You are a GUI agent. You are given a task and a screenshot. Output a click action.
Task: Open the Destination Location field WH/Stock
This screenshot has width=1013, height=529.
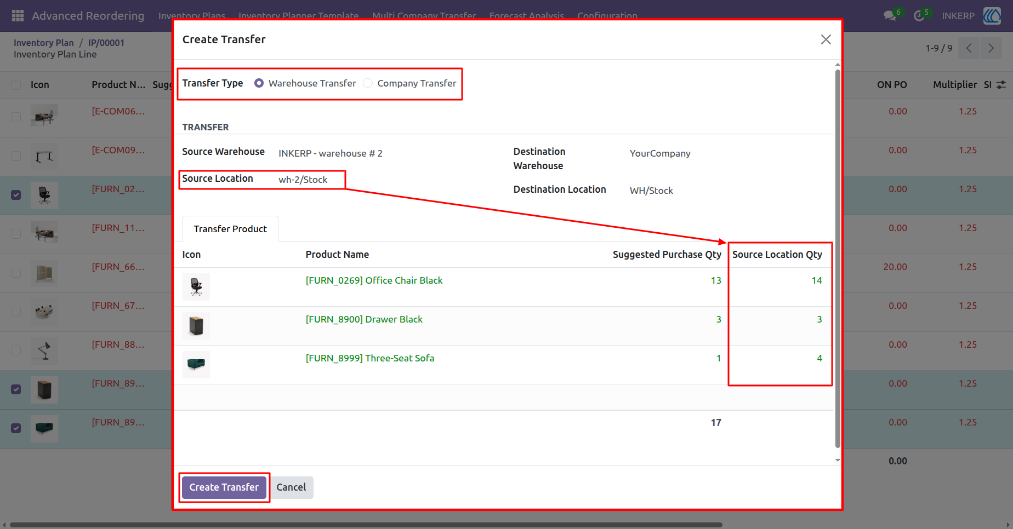click(x=651, y=191)
